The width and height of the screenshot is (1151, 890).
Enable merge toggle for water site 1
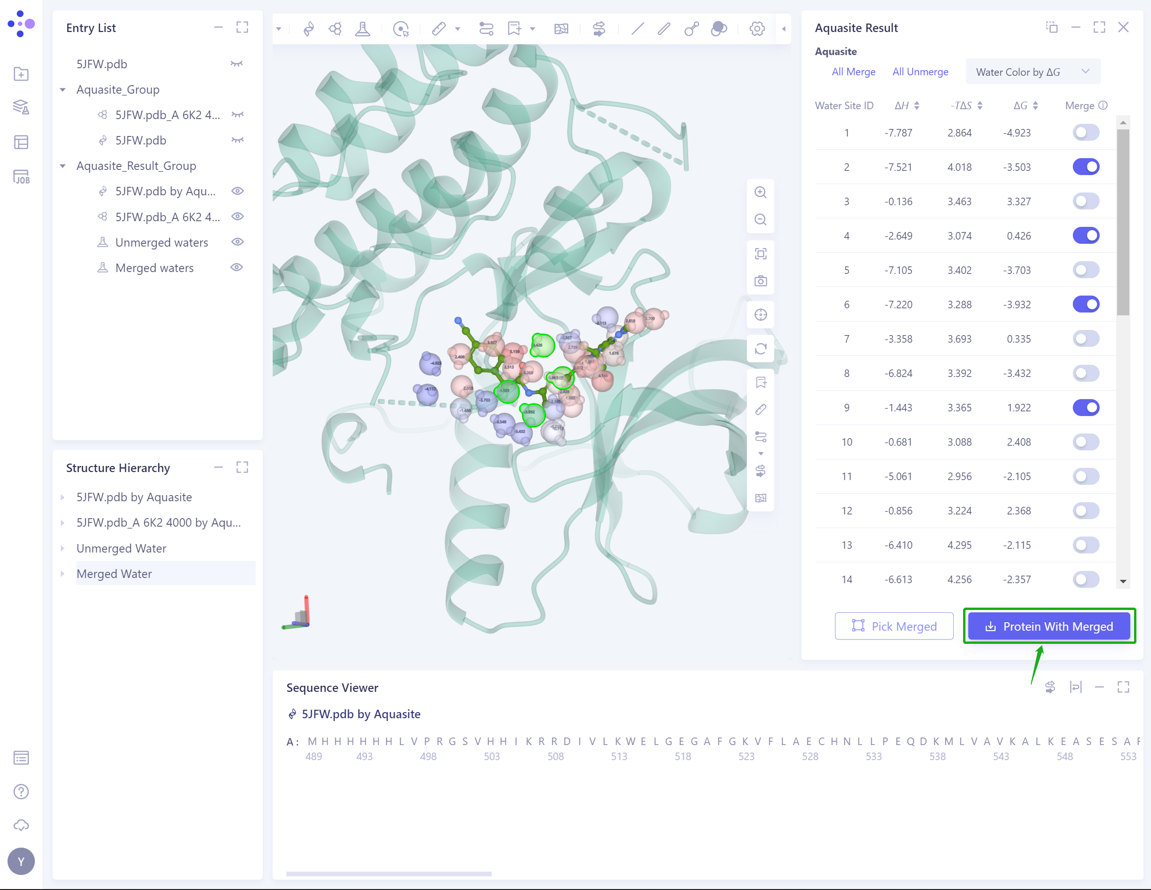tap(1086, 133)
